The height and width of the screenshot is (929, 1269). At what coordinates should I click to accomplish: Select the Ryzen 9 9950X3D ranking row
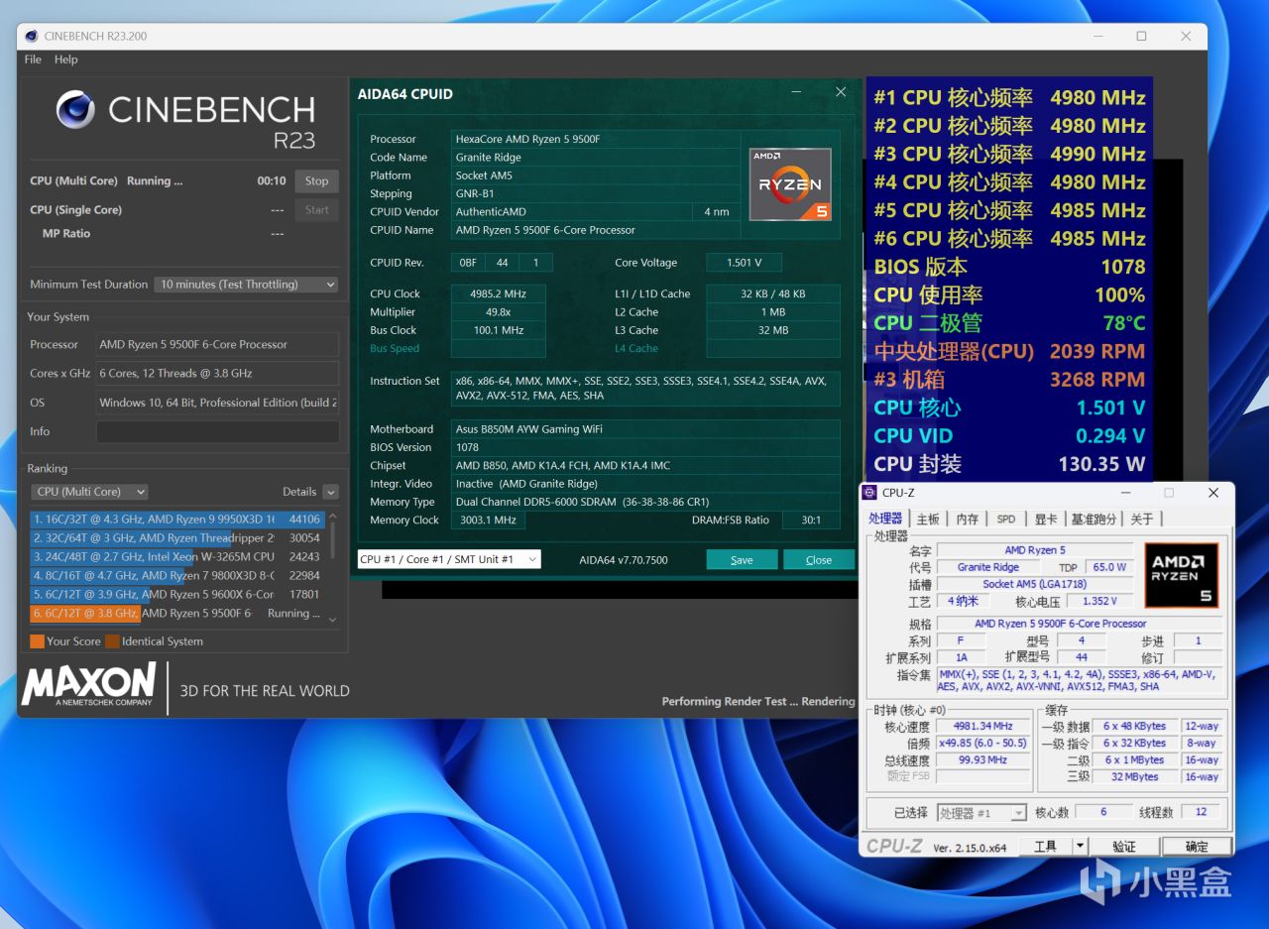(176, 519)
